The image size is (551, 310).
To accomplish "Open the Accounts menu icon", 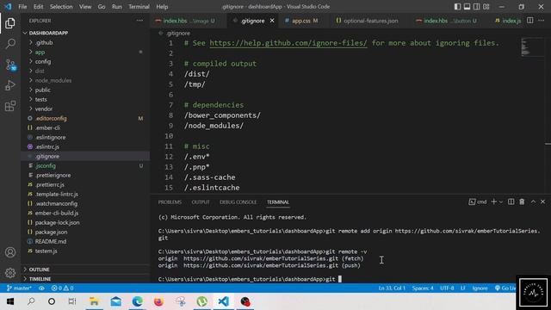I will click(x=10, y=252).
